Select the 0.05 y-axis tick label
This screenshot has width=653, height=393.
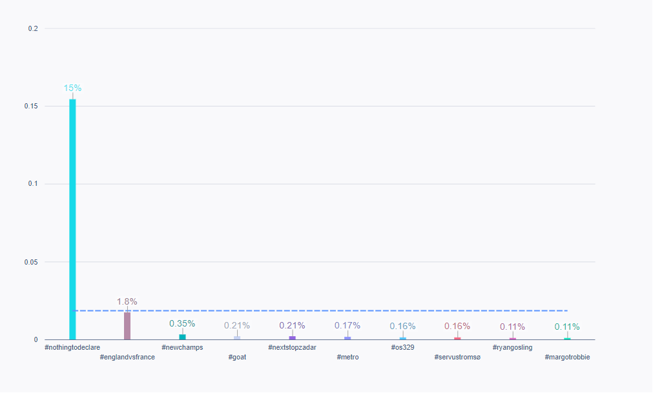coord(32,261)
